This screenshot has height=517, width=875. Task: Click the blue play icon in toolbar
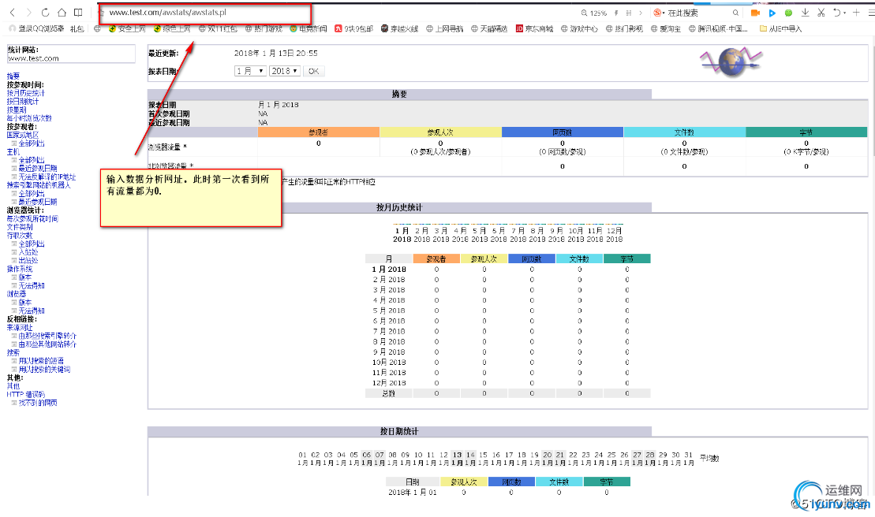pos(772,13)
